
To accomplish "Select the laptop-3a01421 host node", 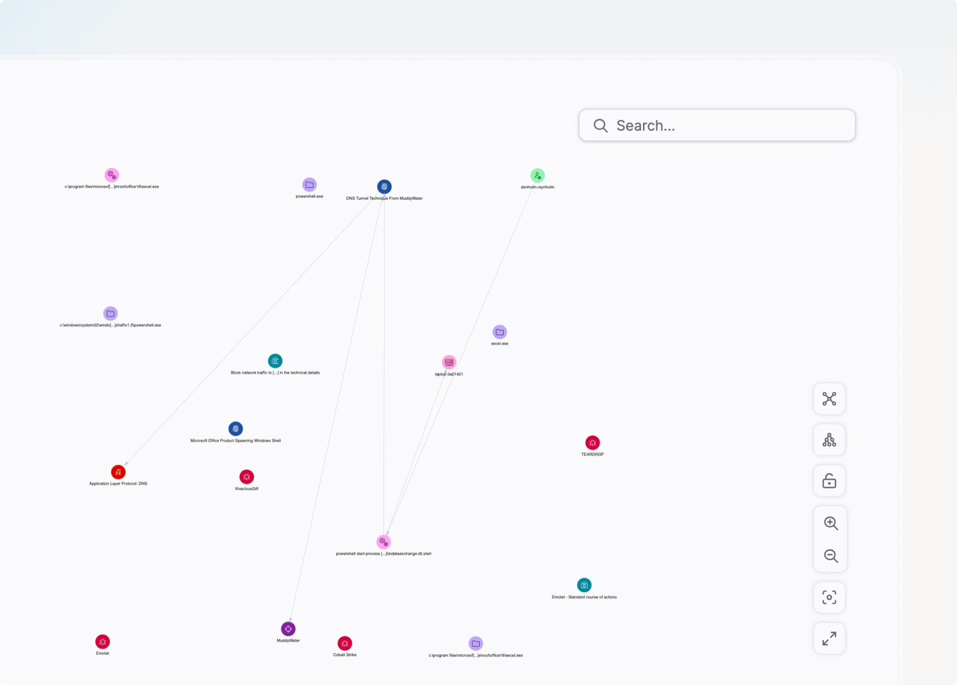I will click(449, 362).
